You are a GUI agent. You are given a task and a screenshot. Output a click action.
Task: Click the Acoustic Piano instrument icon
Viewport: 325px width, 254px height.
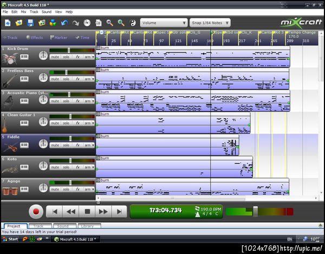(x=8, y=103)
